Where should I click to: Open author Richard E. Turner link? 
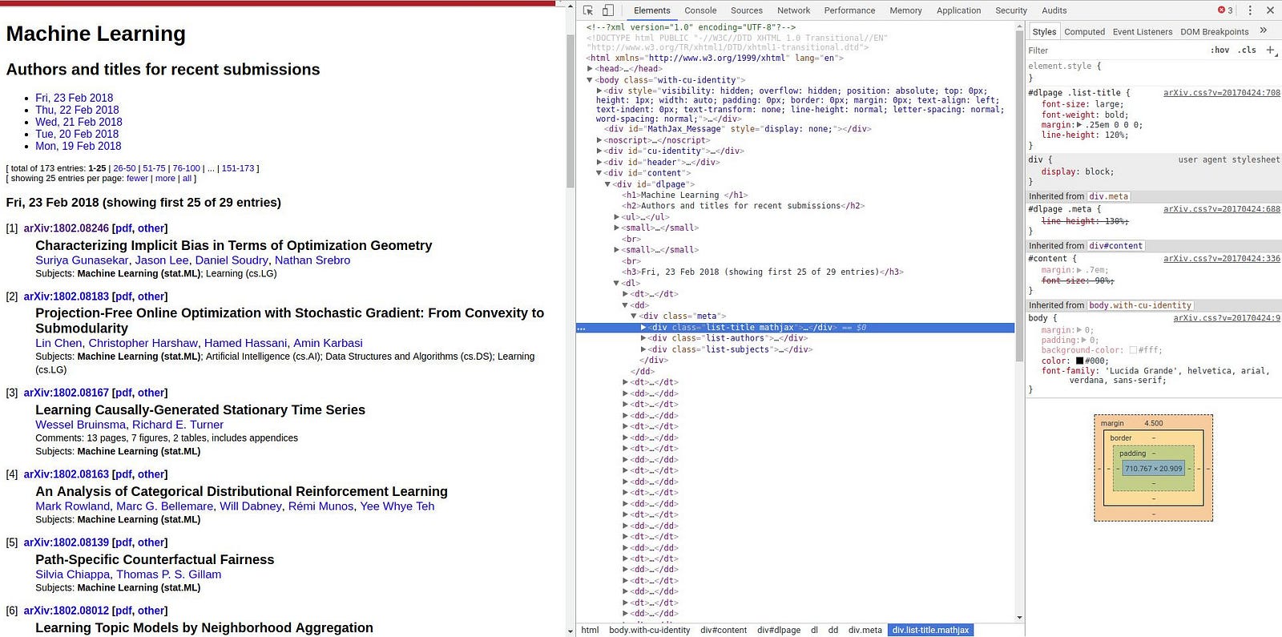[178, 425]
